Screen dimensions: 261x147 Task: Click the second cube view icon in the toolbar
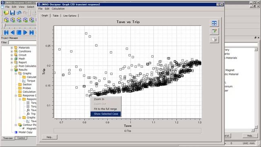coord(13,20)
